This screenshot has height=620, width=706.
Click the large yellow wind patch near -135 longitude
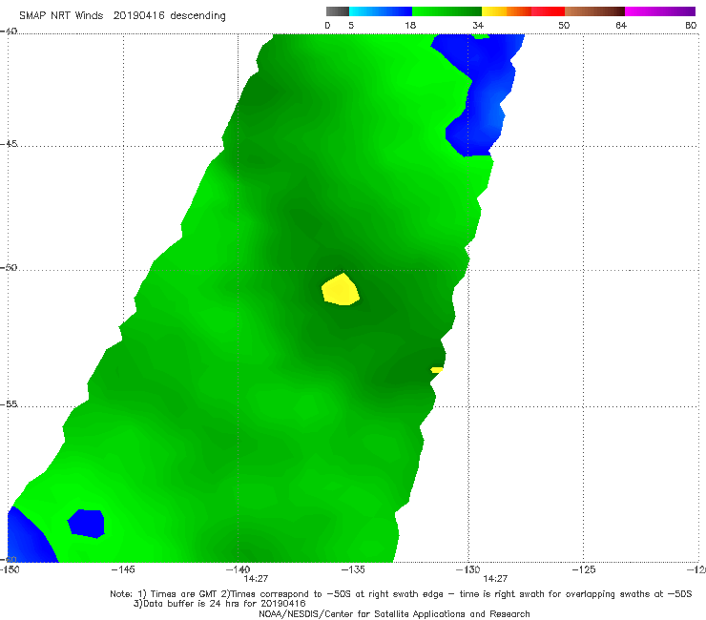point(341,290)
